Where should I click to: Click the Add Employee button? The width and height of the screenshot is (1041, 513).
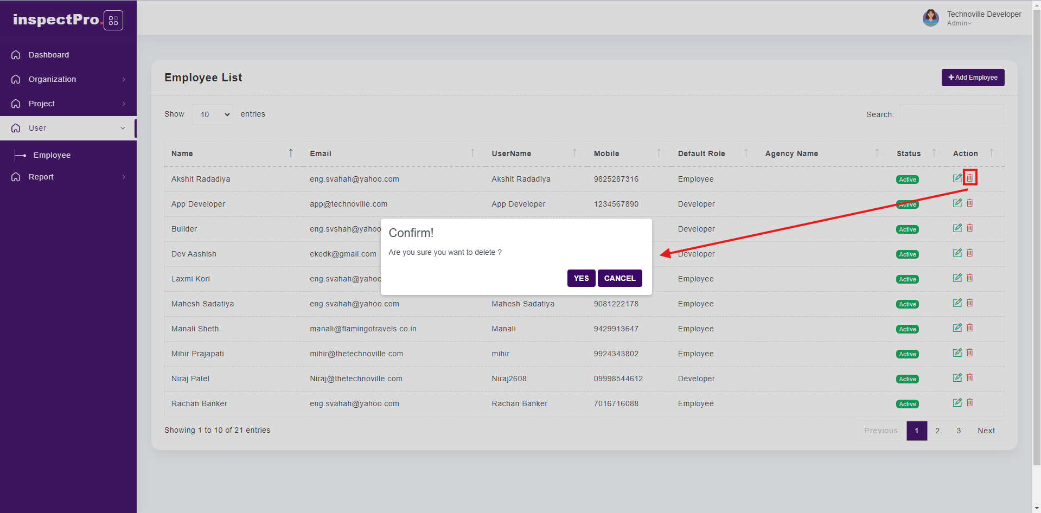tap(973, 78)
